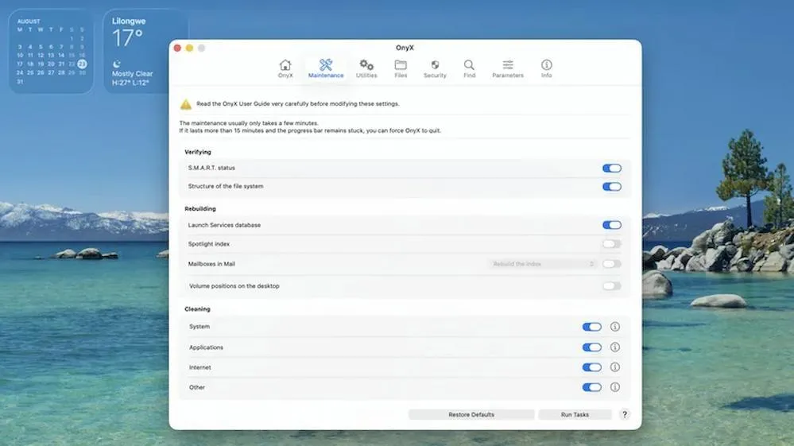Click the Mailboxes in Mail label
Viewport: 794px width, 446px height.
[211, 264]
